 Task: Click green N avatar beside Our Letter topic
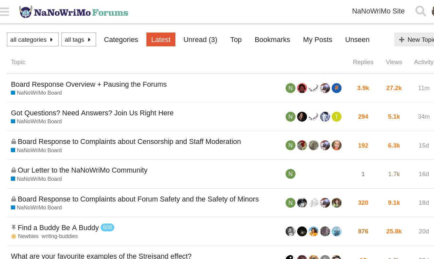tap(290, 174)
